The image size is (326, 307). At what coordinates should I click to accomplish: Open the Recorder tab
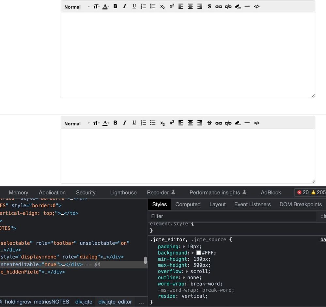tap(161, 192)
